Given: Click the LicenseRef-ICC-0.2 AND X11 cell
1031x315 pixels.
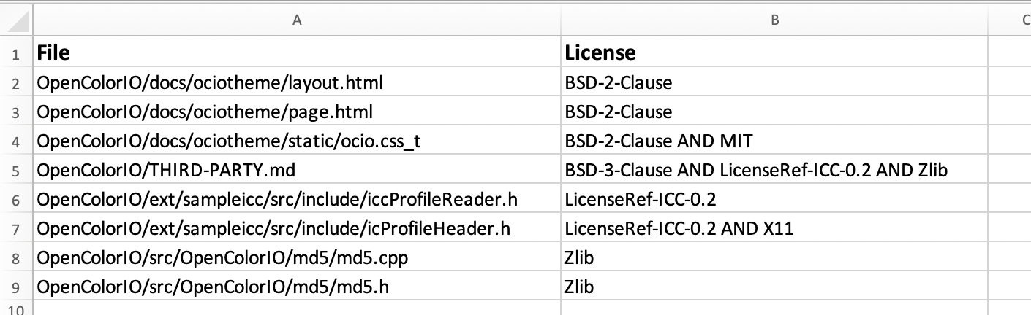Looking at the screenshot, I should [774, 229].
